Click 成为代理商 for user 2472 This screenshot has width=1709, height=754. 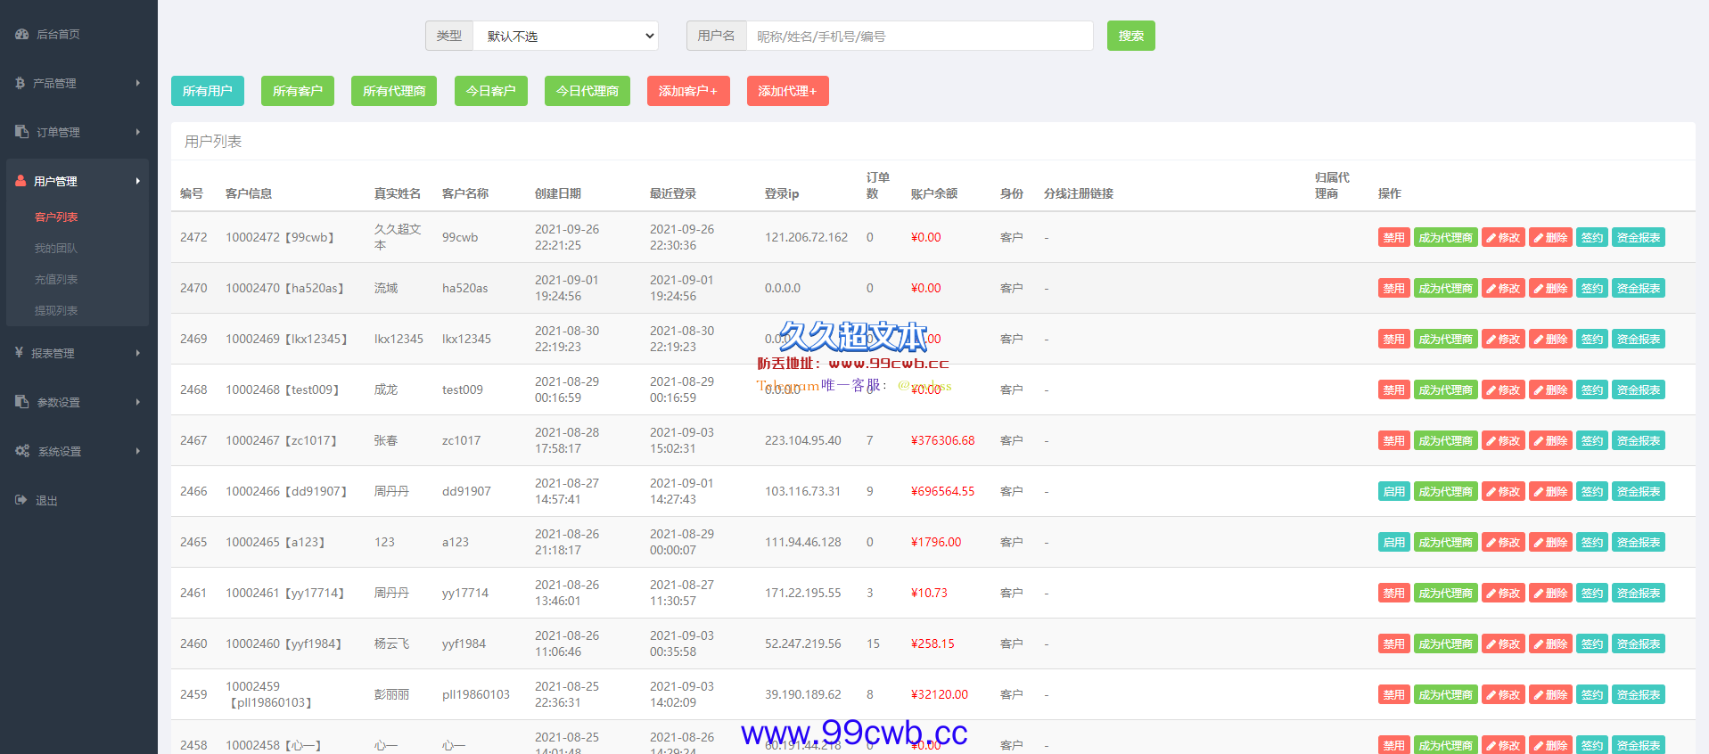pyautogui.click(x=1446, y=237)
